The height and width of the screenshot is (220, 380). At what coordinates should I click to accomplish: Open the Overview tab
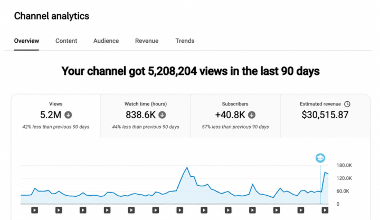point(26,41)
